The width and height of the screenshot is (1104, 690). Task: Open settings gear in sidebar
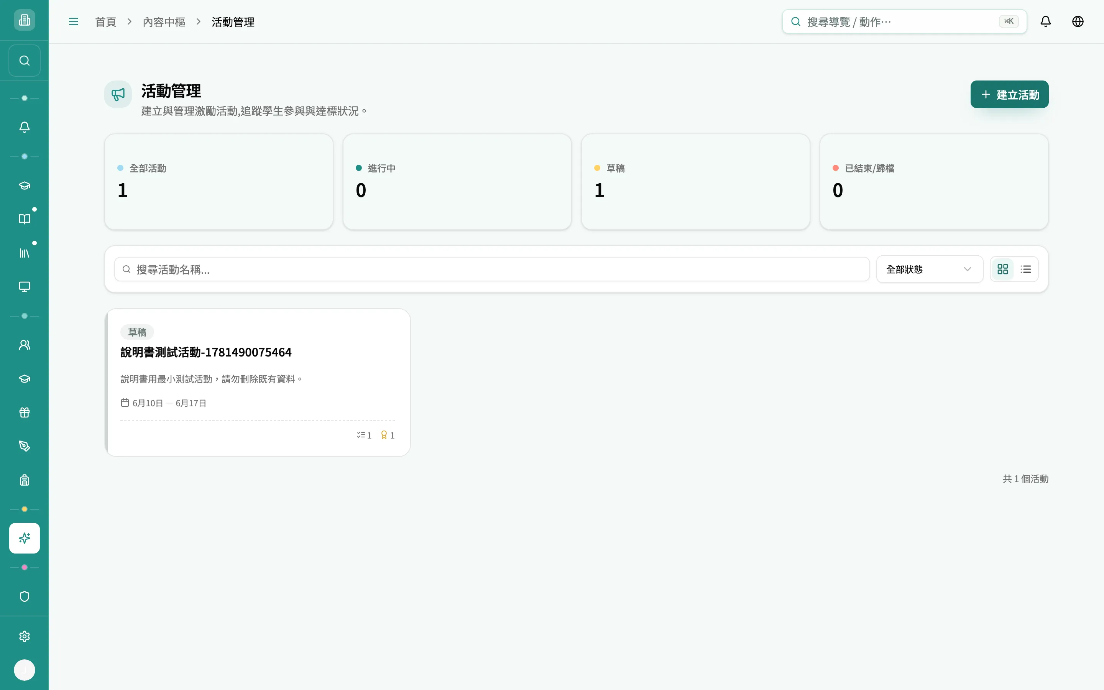24,637
